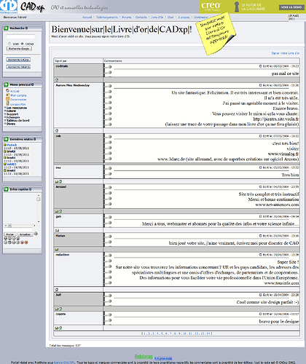Expand Les ressources menu section

[5, 108]
